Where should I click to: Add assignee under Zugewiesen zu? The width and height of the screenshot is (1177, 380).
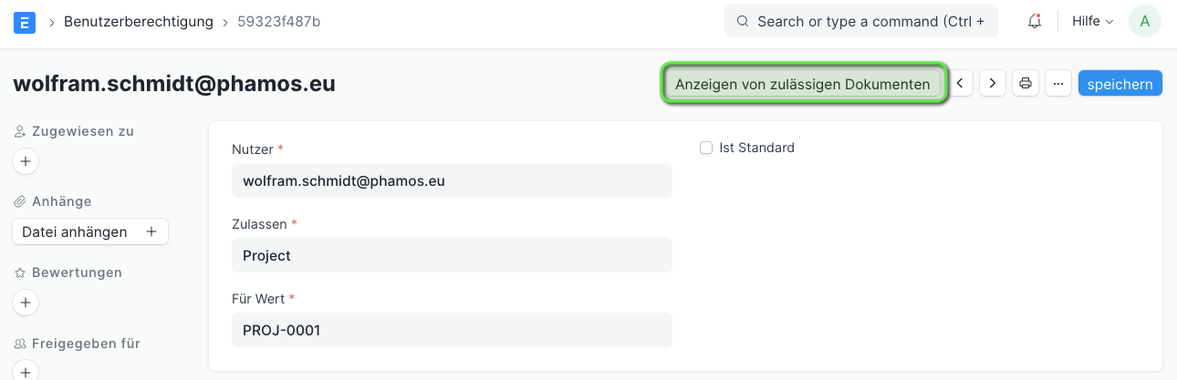[x=26, y=161]
